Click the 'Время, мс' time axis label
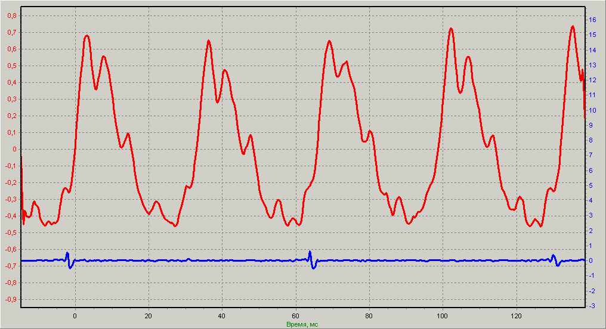This screenshot has height=329, width=606. tap(302, 324)
